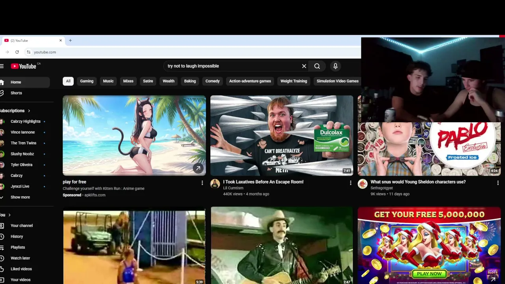
Task: Play the Laxatives Escape Room thumbnail
Action: [x=282, y=136]
